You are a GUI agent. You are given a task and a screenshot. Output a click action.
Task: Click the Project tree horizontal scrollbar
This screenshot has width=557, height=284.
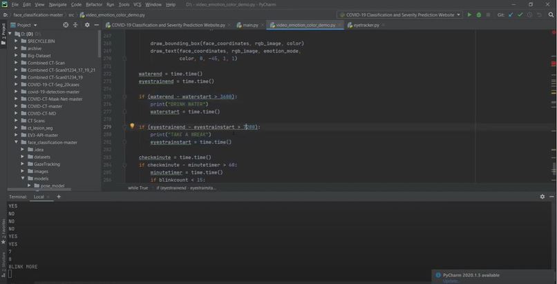pyautogui.click(x=39, y=190)
